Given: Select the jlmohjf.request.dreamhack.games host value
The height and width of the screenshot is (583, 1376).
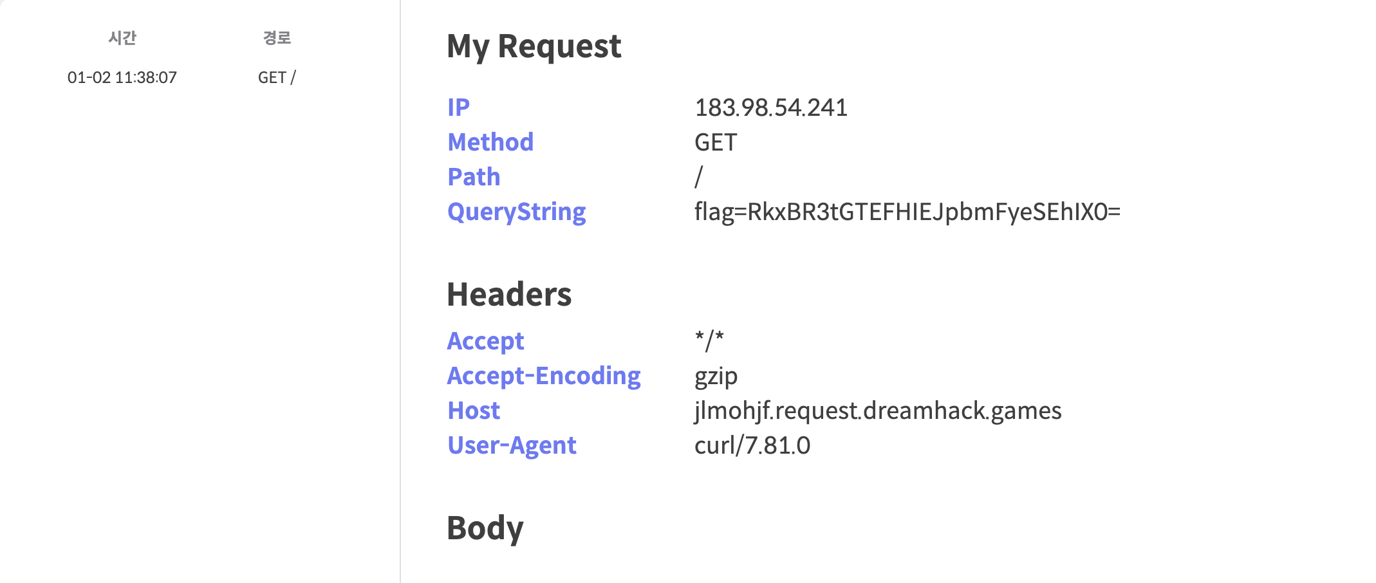Looking at the screenshot, I should (878, 411).
